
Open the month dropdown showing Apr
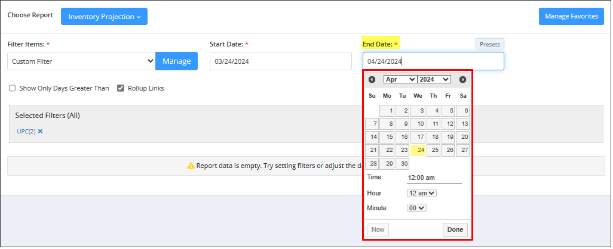coord(400,80)
